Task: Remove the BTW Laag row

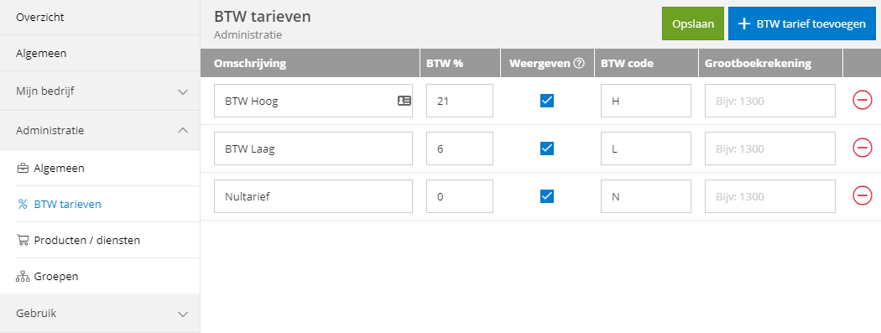Action: click(862, 148)
